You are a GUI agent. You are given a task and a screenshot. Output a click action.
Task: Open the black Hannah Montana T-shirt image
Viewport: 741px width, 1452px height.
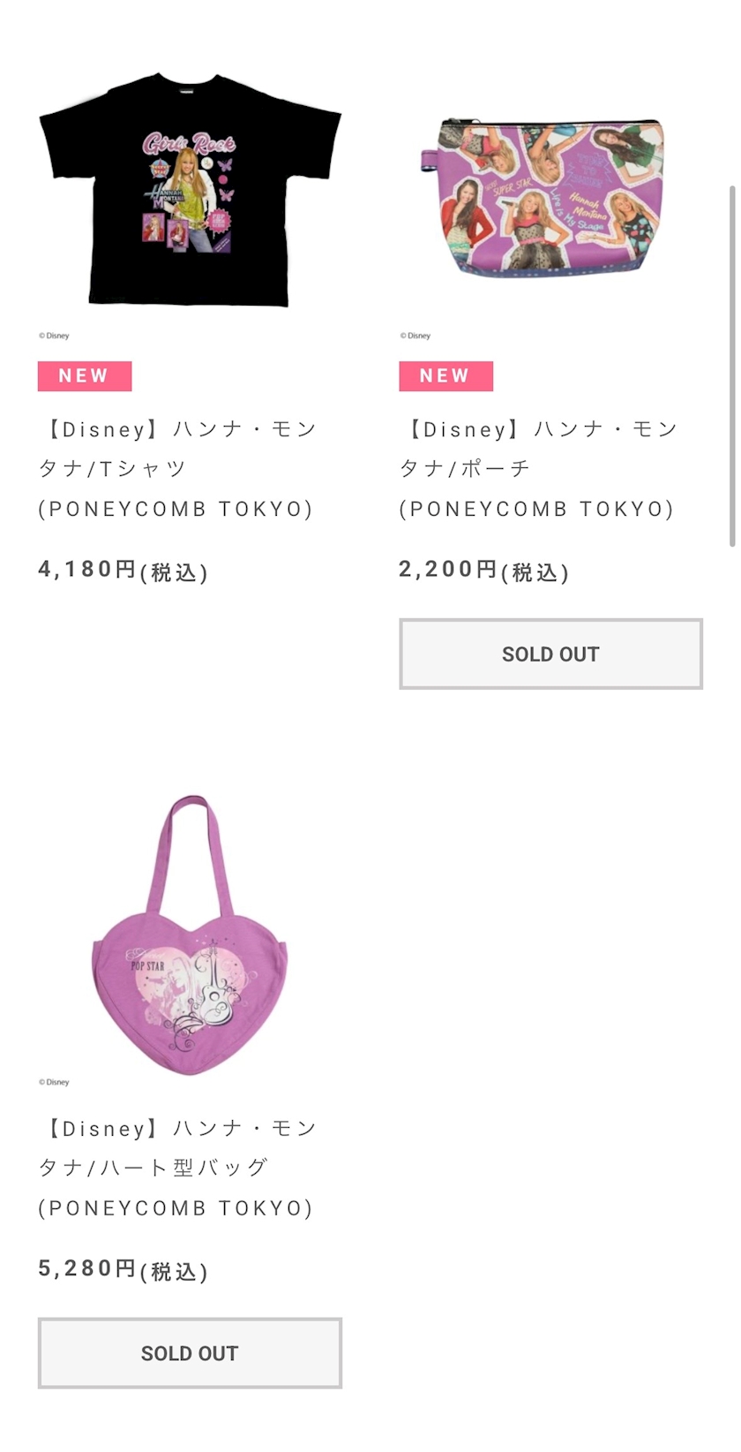click(x=190, y=191)
